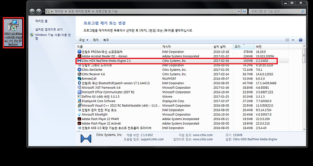Click the scrollbar down arrow
Viewport: 313px width, 166px height.
point(304,129)
